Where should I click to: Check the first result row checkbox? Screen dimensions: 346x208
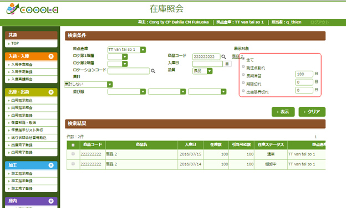(73, 154)
